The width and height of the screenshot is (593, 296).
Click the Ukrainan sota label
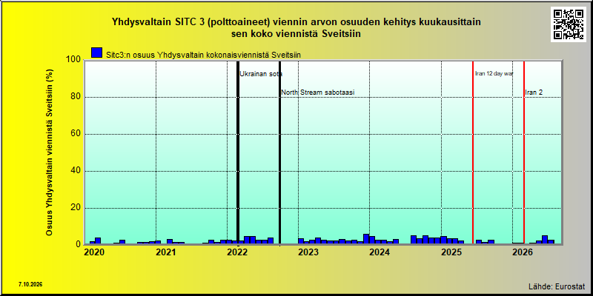[x=261, y=73]
